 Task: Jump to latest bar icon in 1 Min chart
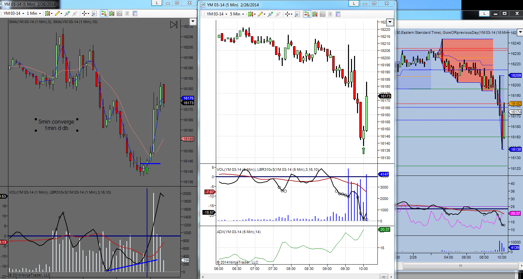pos(174,25)
